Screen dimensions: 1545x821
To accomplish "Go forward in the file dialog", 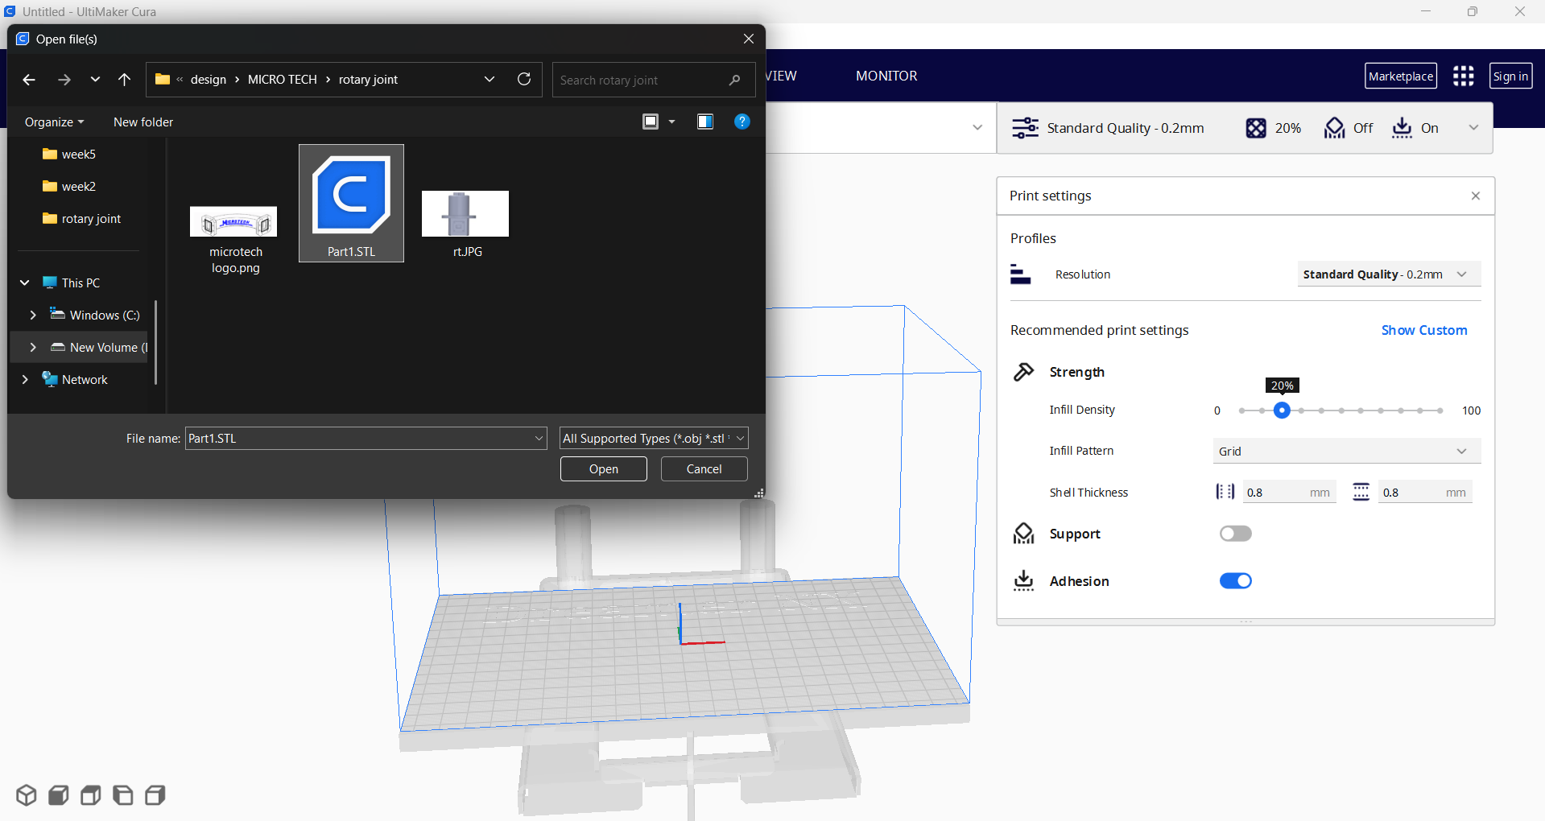I will point(64,80).
